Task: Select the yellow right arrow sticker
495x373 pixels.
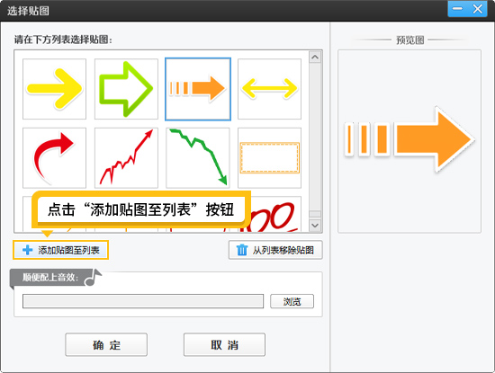Action: (x=54, y=89)
